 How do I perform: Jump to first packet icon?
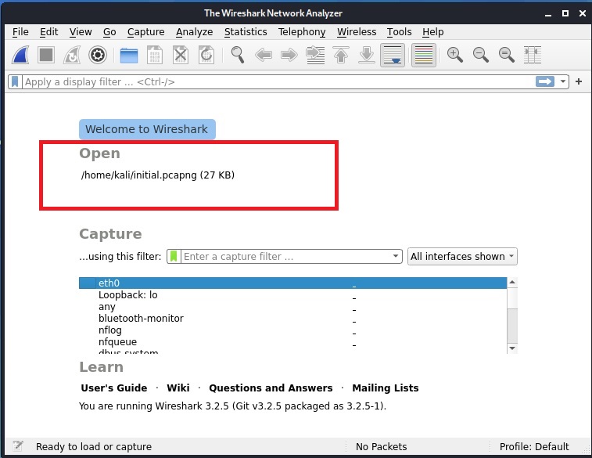341,55
